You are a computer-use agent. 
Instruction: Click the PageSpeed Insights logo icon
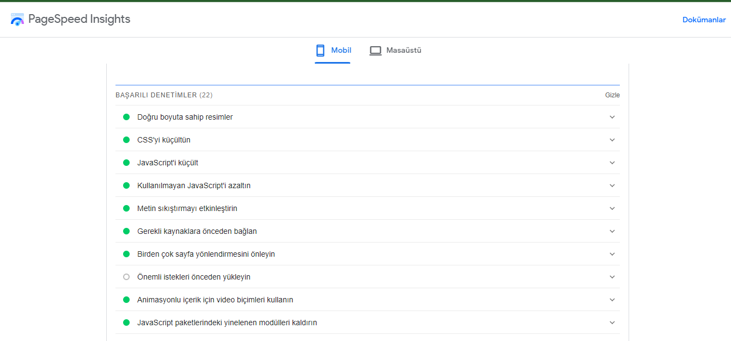(17, 20)
